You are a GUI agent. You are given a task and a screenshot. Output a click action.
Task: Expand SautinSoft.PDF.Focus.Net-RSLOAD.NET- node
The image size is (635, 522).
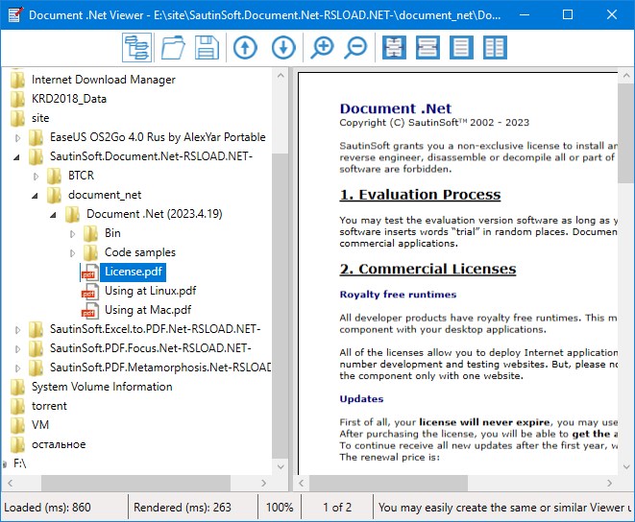point(17,349)
